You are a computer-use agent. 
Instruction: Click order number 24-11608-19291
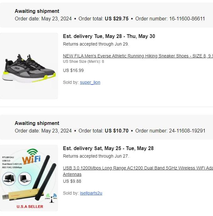click(x=186, y=131)
